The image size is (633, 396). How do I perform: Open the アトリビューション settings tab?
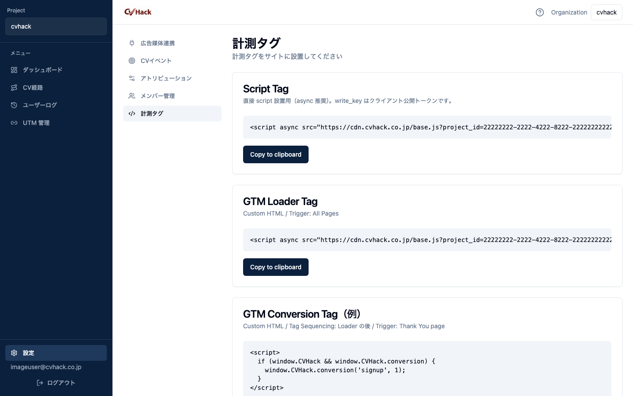[172, 78]
